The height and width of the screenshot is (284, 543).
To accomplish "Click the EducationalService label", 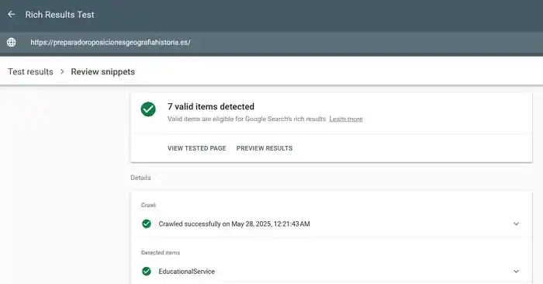I will click(187, 272).
